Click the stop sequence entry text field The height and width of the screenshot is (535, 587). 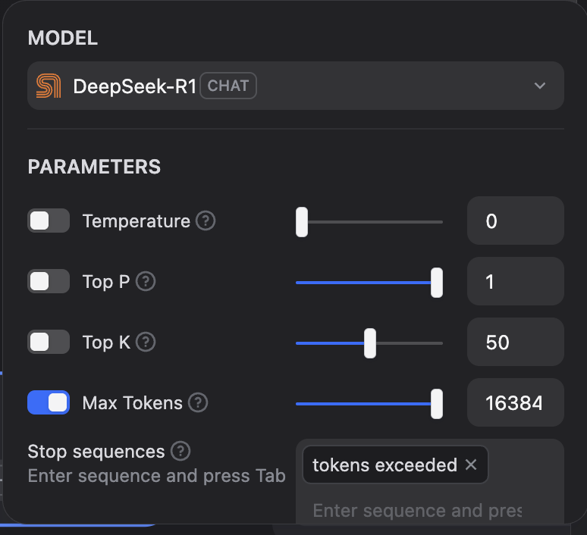[430, 510]
